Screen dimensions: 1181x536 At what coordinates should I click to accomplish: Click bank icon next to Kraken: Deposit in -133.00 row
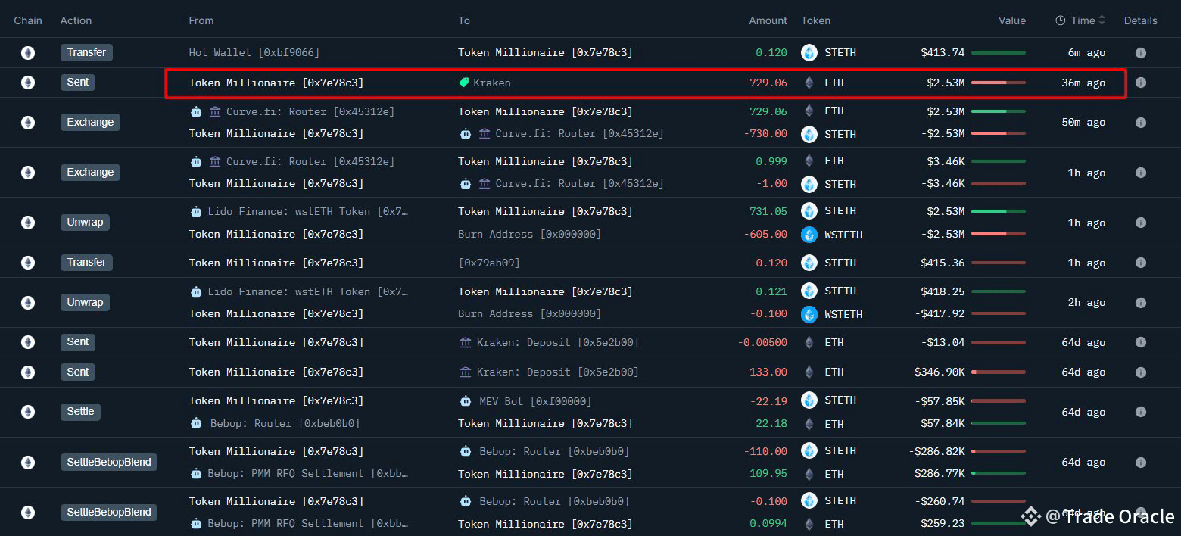pyautogui.click(x=466, y=372)
